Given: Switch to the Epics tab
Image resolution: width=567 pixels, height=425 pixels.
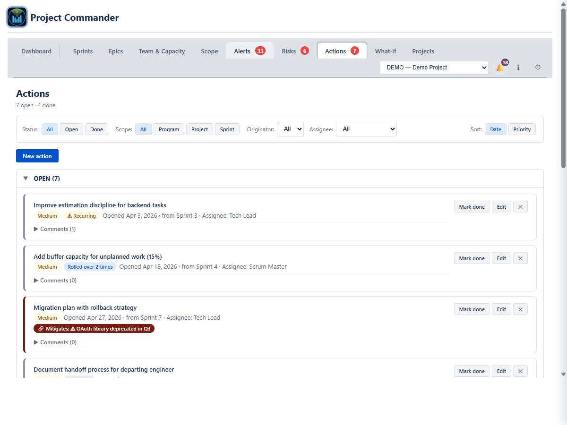Looking at the screenshot, I should pos(116,51).
